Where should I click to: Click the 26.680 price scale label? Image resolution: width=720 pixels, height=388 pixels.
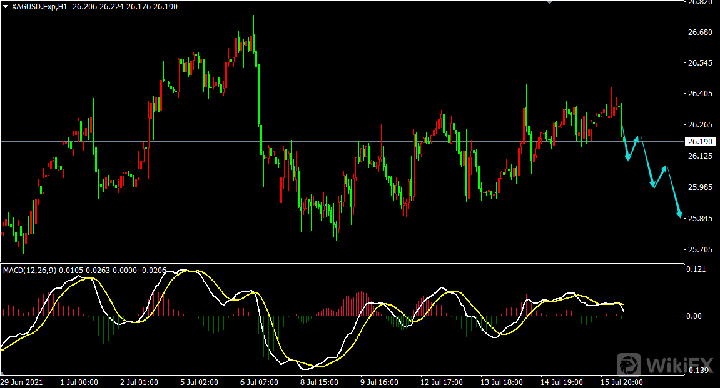tap(700, 32)
